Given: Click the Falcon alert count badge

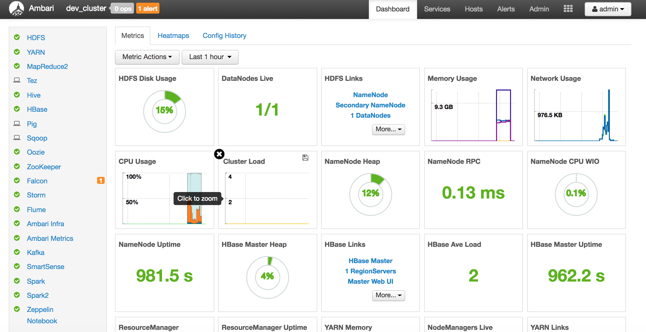Looking at the screenshot, I should point(101,181).
